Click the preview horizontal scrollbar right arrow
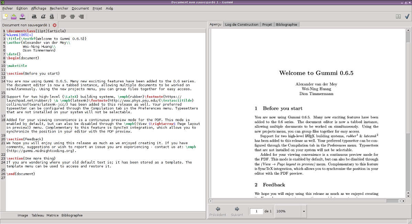The image size is (412, 224). pyautogui.click(x=404, y=201)
